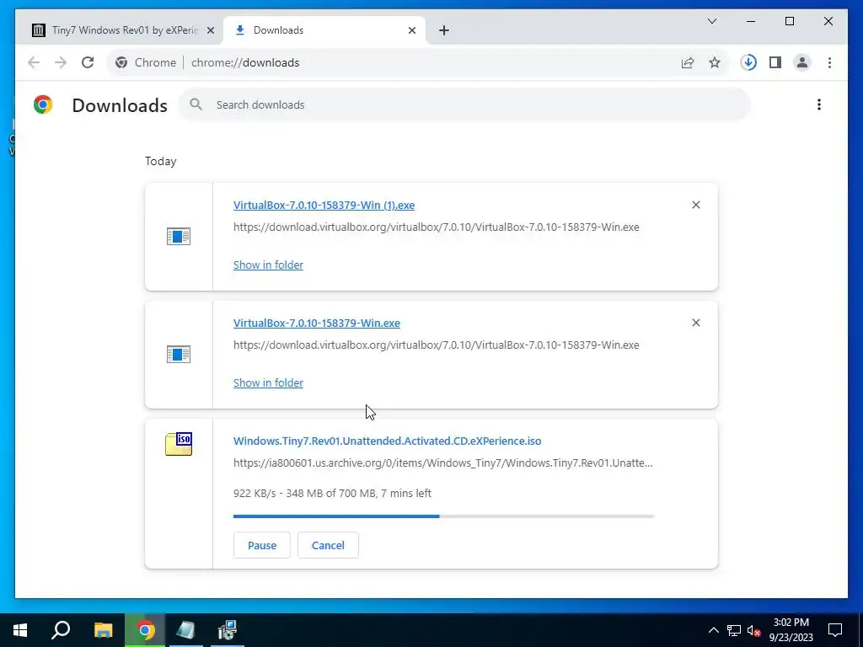Image resolution: width=863 pixels, height=647 pixels.
Task: Open VirtualBox-7.0.10-158379-Win.exe file link
Action: (x=317, y=323)
